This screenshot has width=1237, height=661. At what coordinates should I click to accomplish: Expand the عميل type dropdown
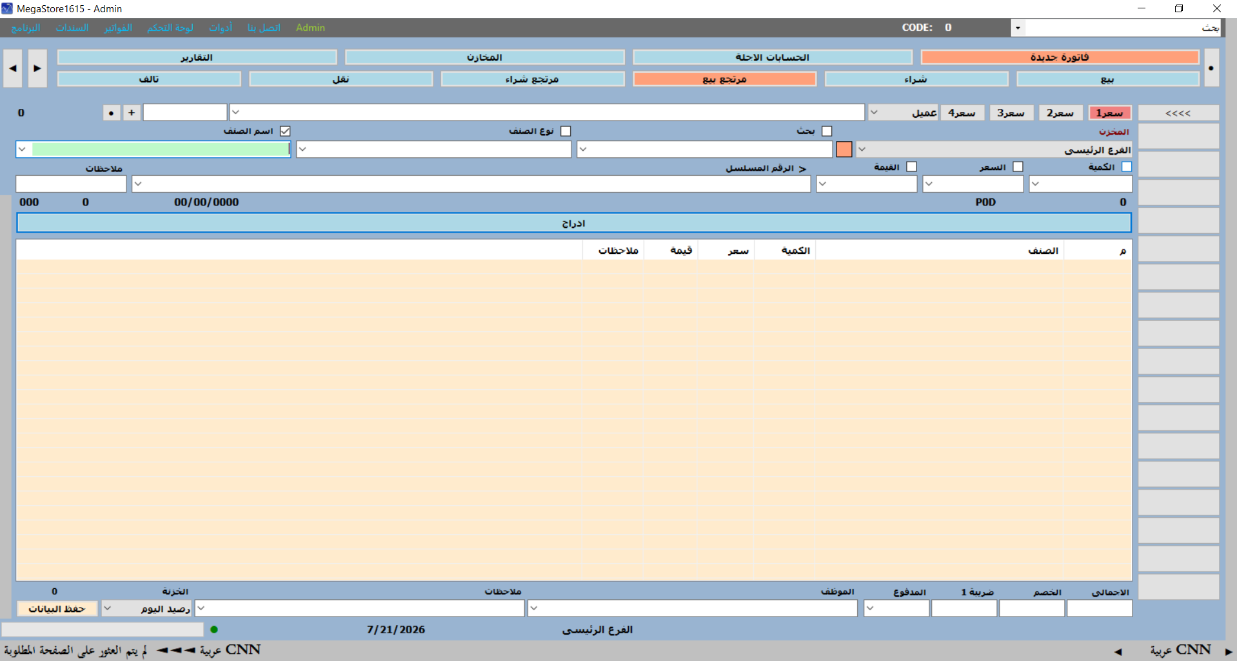874,112
